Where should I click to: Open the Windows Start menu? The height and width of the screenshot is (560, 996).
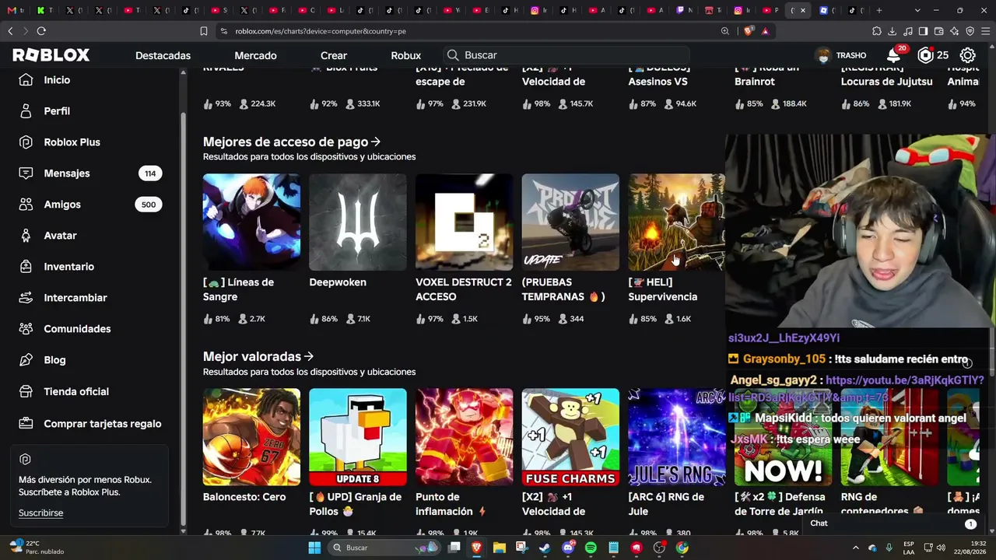[314, 548]
